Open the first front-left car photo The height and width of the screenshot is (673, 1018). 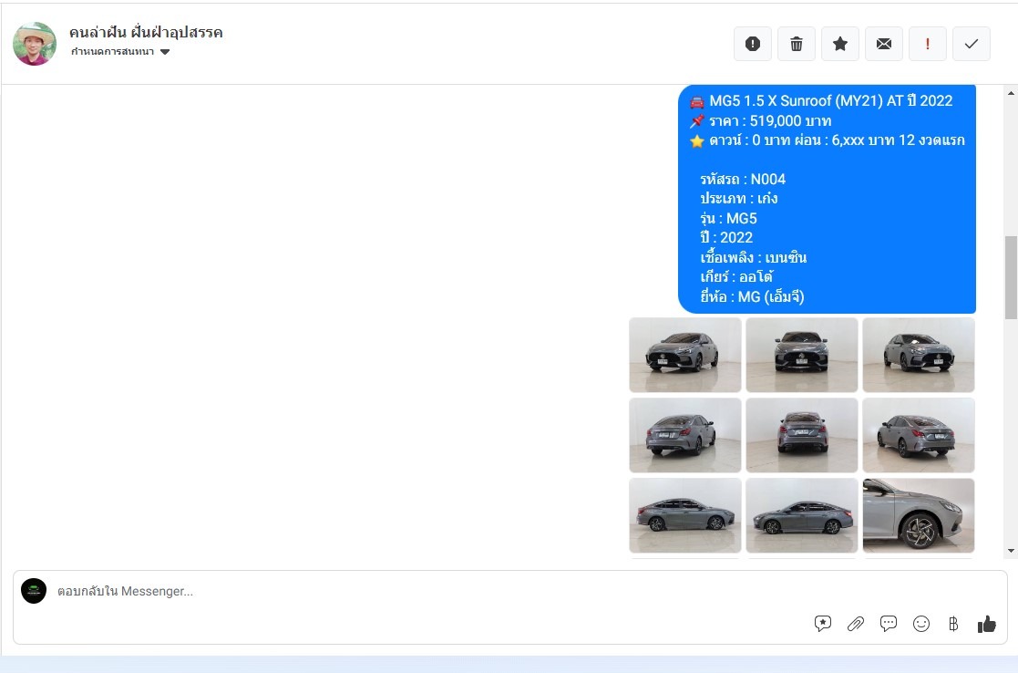pos(685,355)
